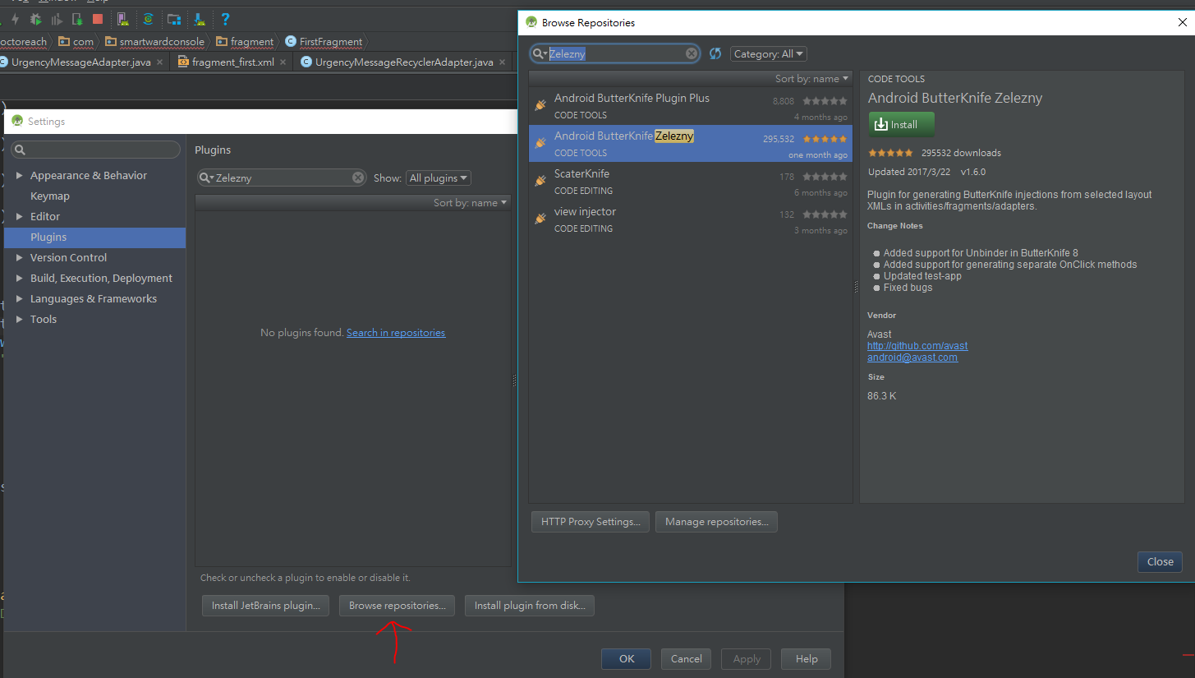Click the Plugins panel Zelezny search field

(282, 178)
